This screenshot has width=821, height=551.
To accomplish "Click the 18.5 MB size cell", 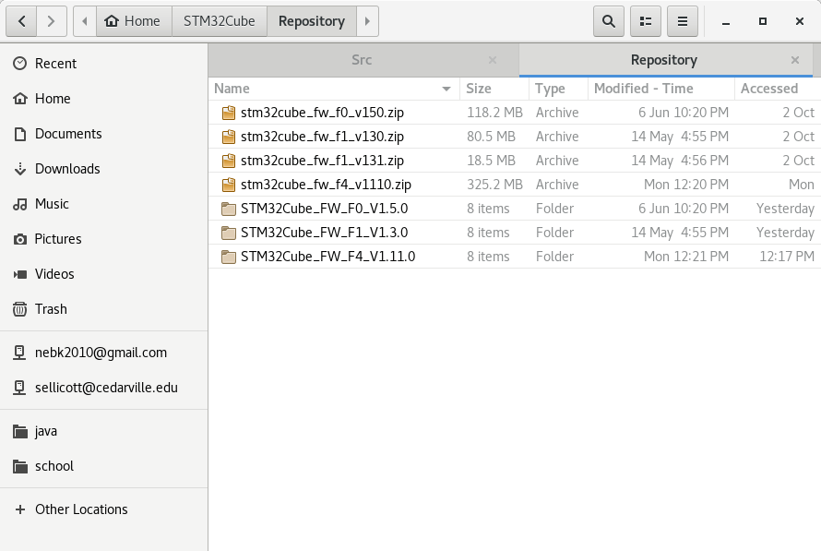I will point(491,161).
